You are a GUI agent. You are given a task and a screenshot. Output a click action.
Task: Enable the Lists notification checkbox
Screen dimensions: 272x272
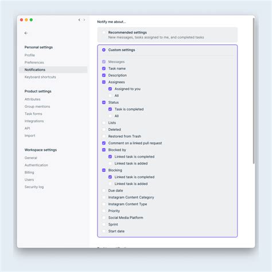tap(104, 123)
